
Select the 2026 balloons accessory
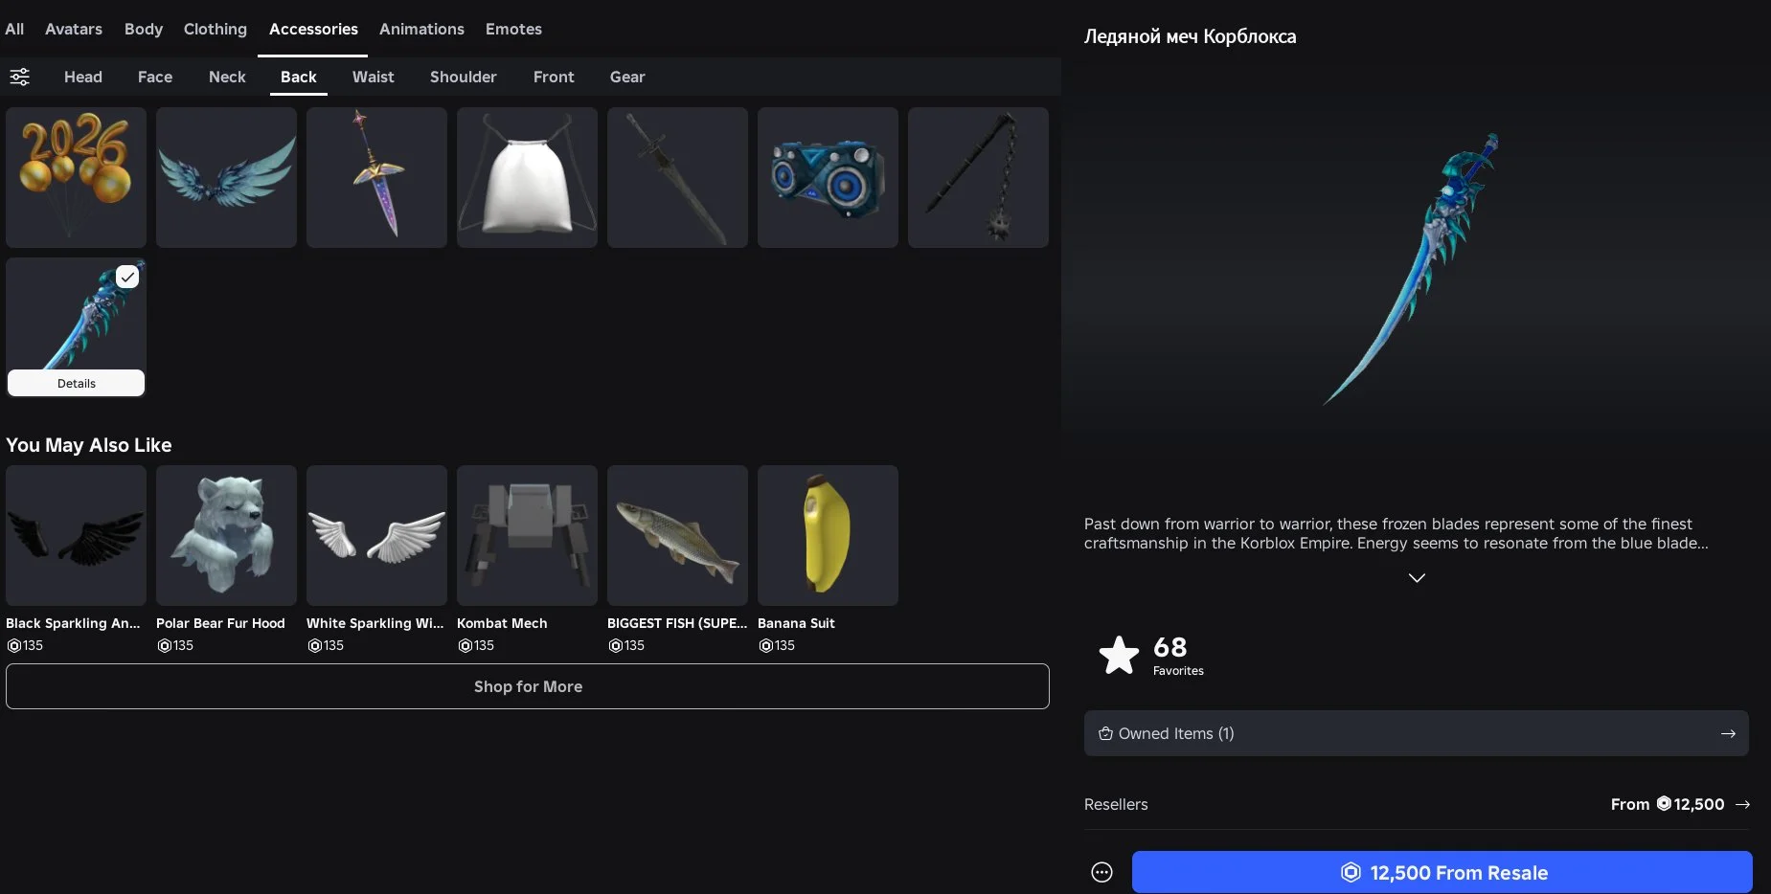click(76, 177)
